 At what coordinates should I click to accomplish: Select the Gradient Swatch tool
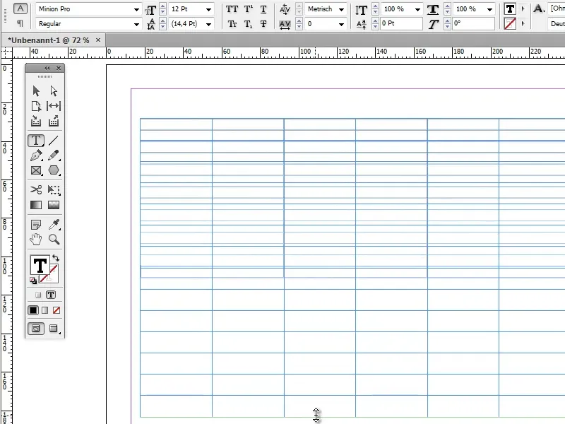click(x=36, y=205)
